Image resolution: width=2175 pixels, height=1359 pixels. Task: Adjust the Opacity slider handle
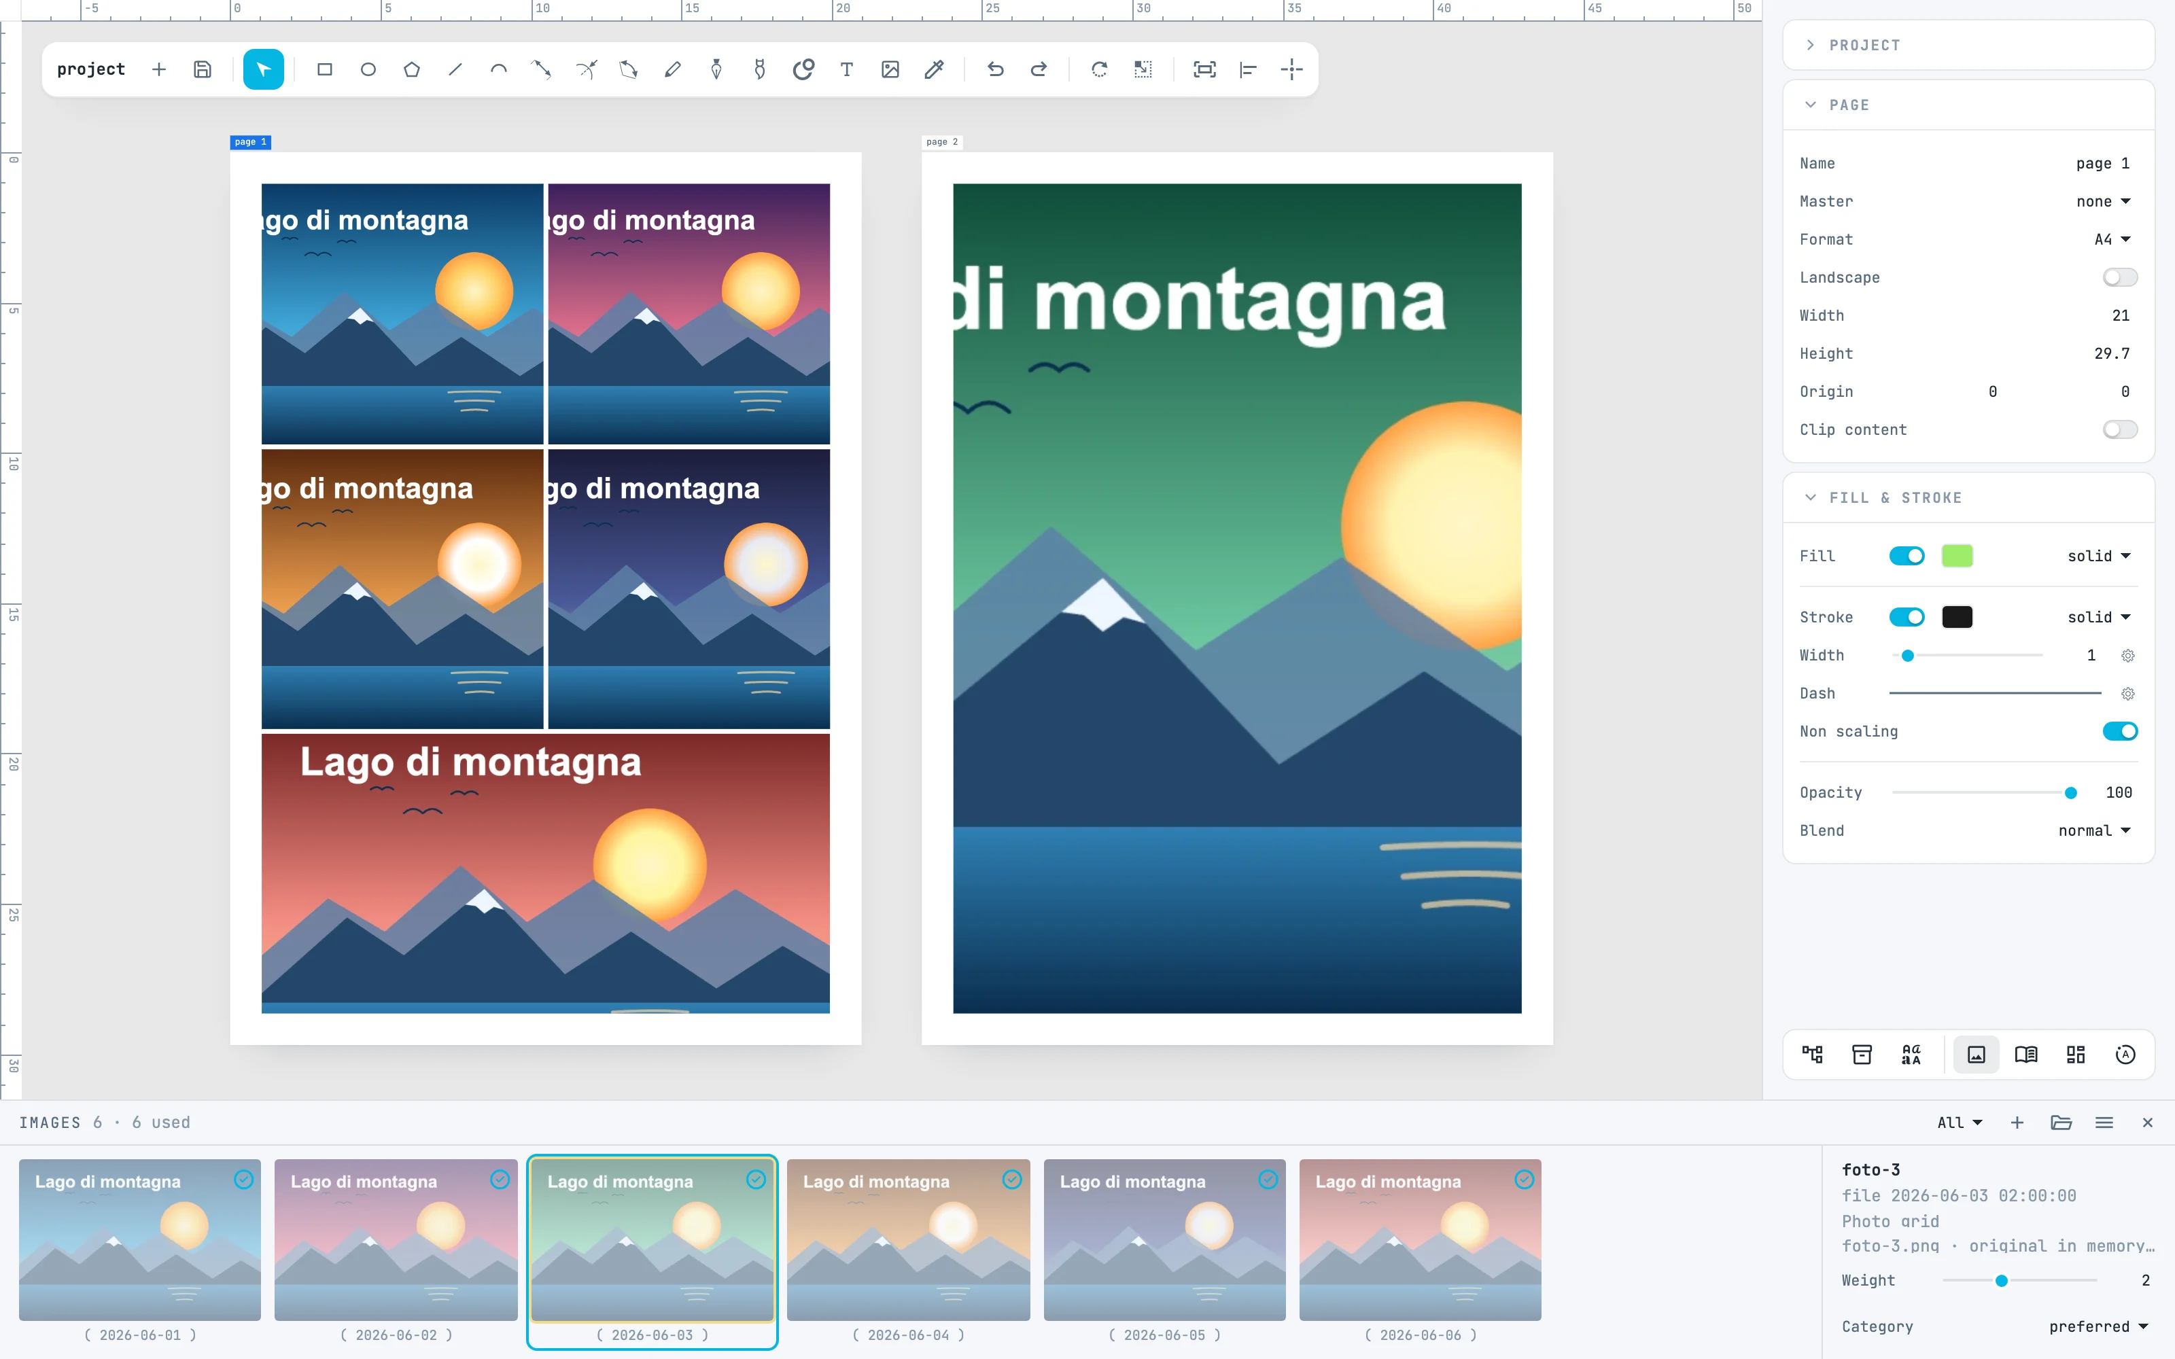(2071, 793)
